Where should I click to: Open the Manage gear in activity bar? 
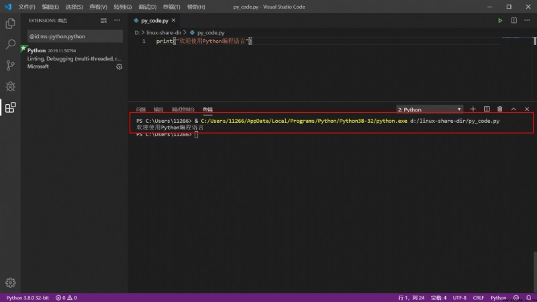10,283
